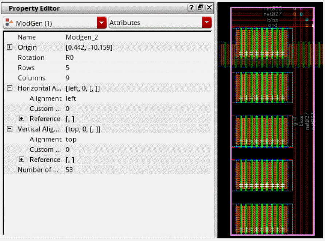Select the second transistor row in layout
The height and width of the screenshot is (241, 325).
point(262,88)
